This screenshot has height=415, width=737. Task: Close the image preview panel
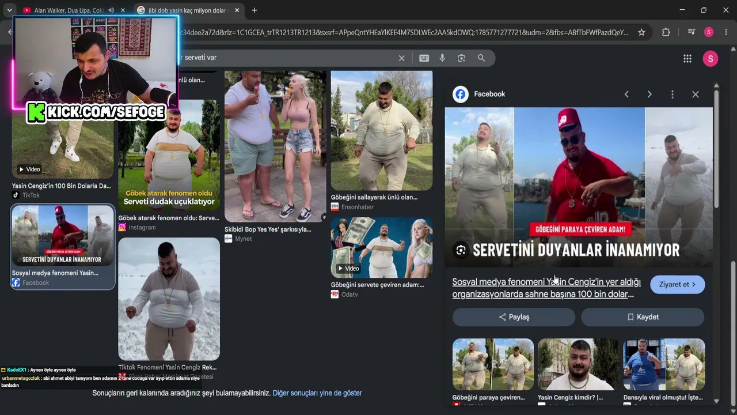pos(696,95)
